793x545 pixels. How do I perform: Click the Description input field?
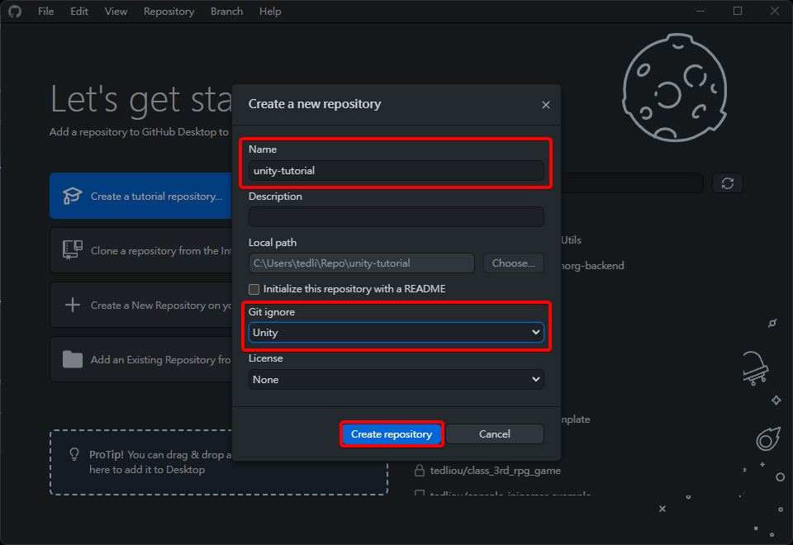(396, 217)
